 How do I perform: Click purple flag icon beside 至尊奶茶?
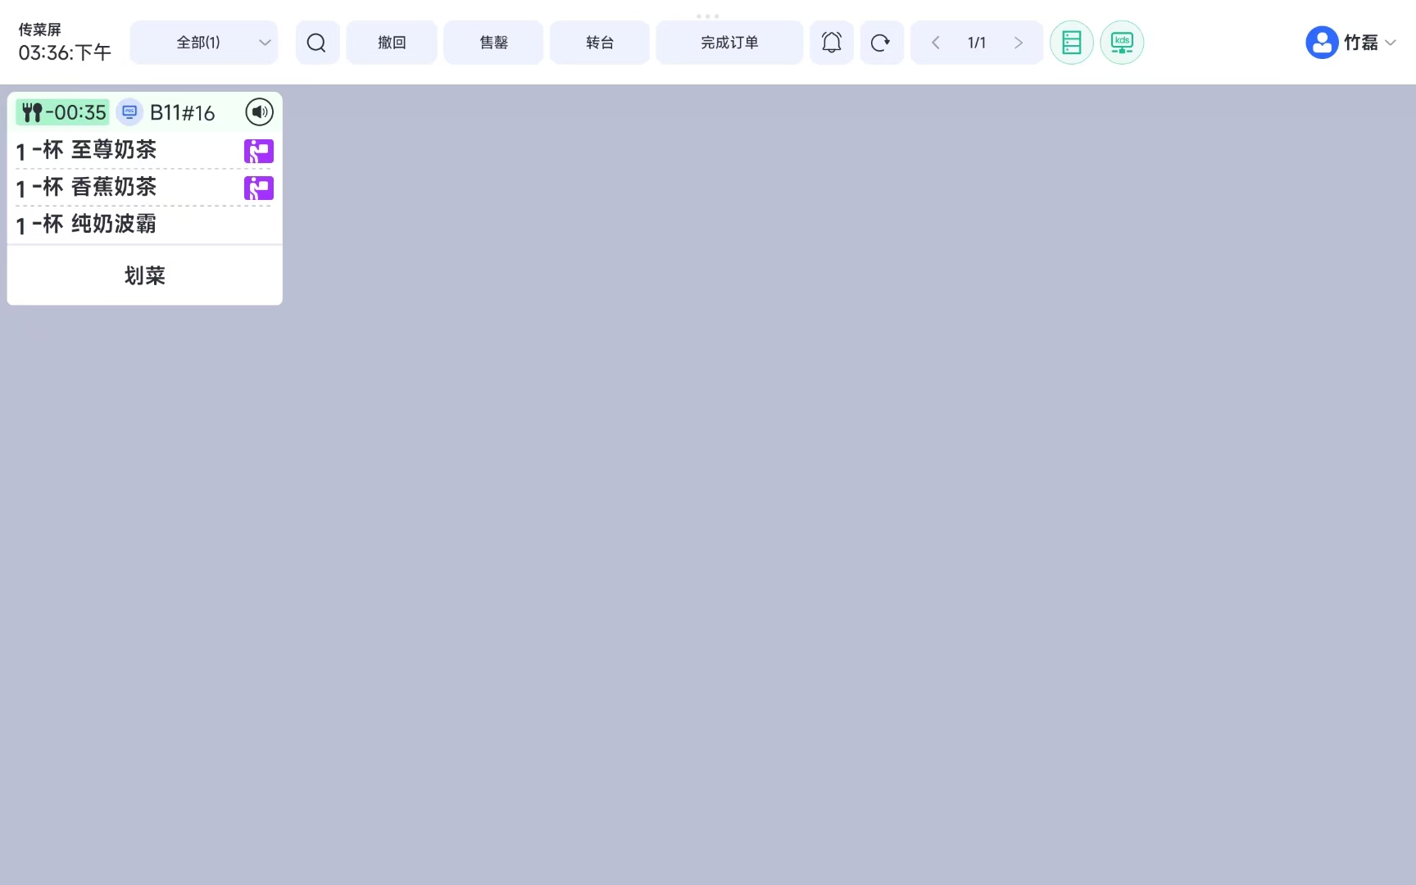[x=259, y=151]
